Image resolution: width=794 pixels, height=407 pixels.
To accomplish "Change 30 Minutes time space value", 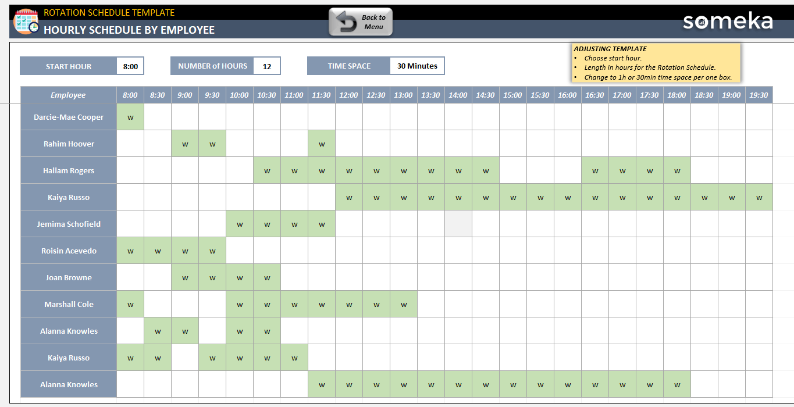I will tap(416, 66).
